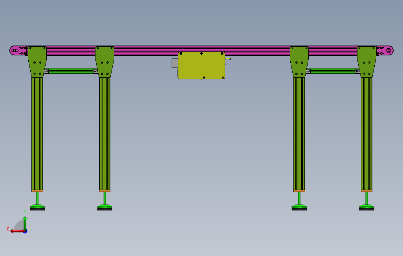The width and height of the screenshot is (403, 256).
Task: Select the leftmost green leg bracket plate
Action: click(37, 62)
